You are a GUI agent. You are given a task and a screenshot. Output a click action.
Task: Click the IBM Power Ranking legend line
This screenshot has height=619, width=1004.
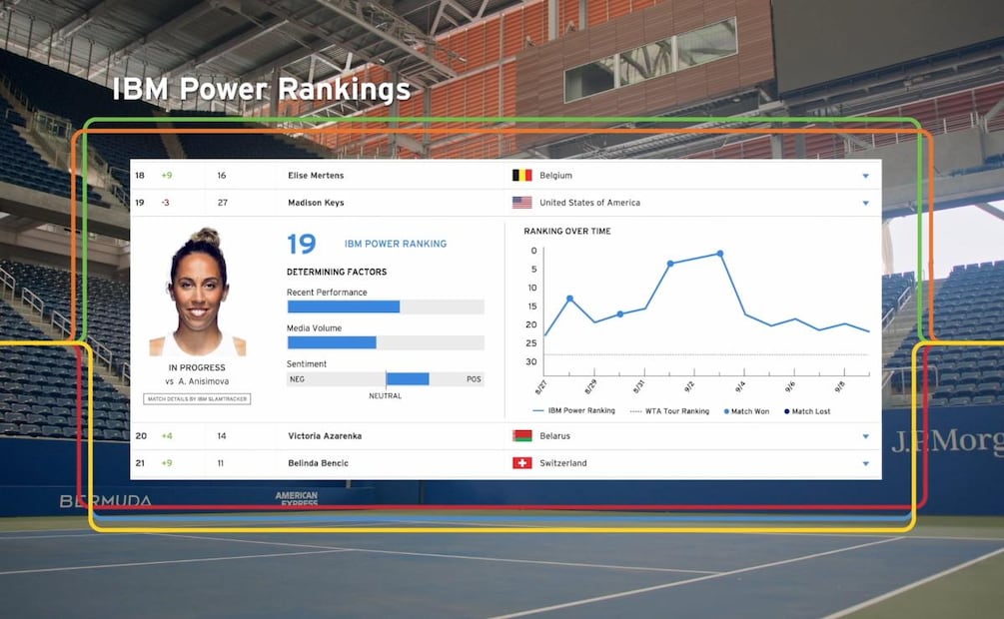pos(538,411)
